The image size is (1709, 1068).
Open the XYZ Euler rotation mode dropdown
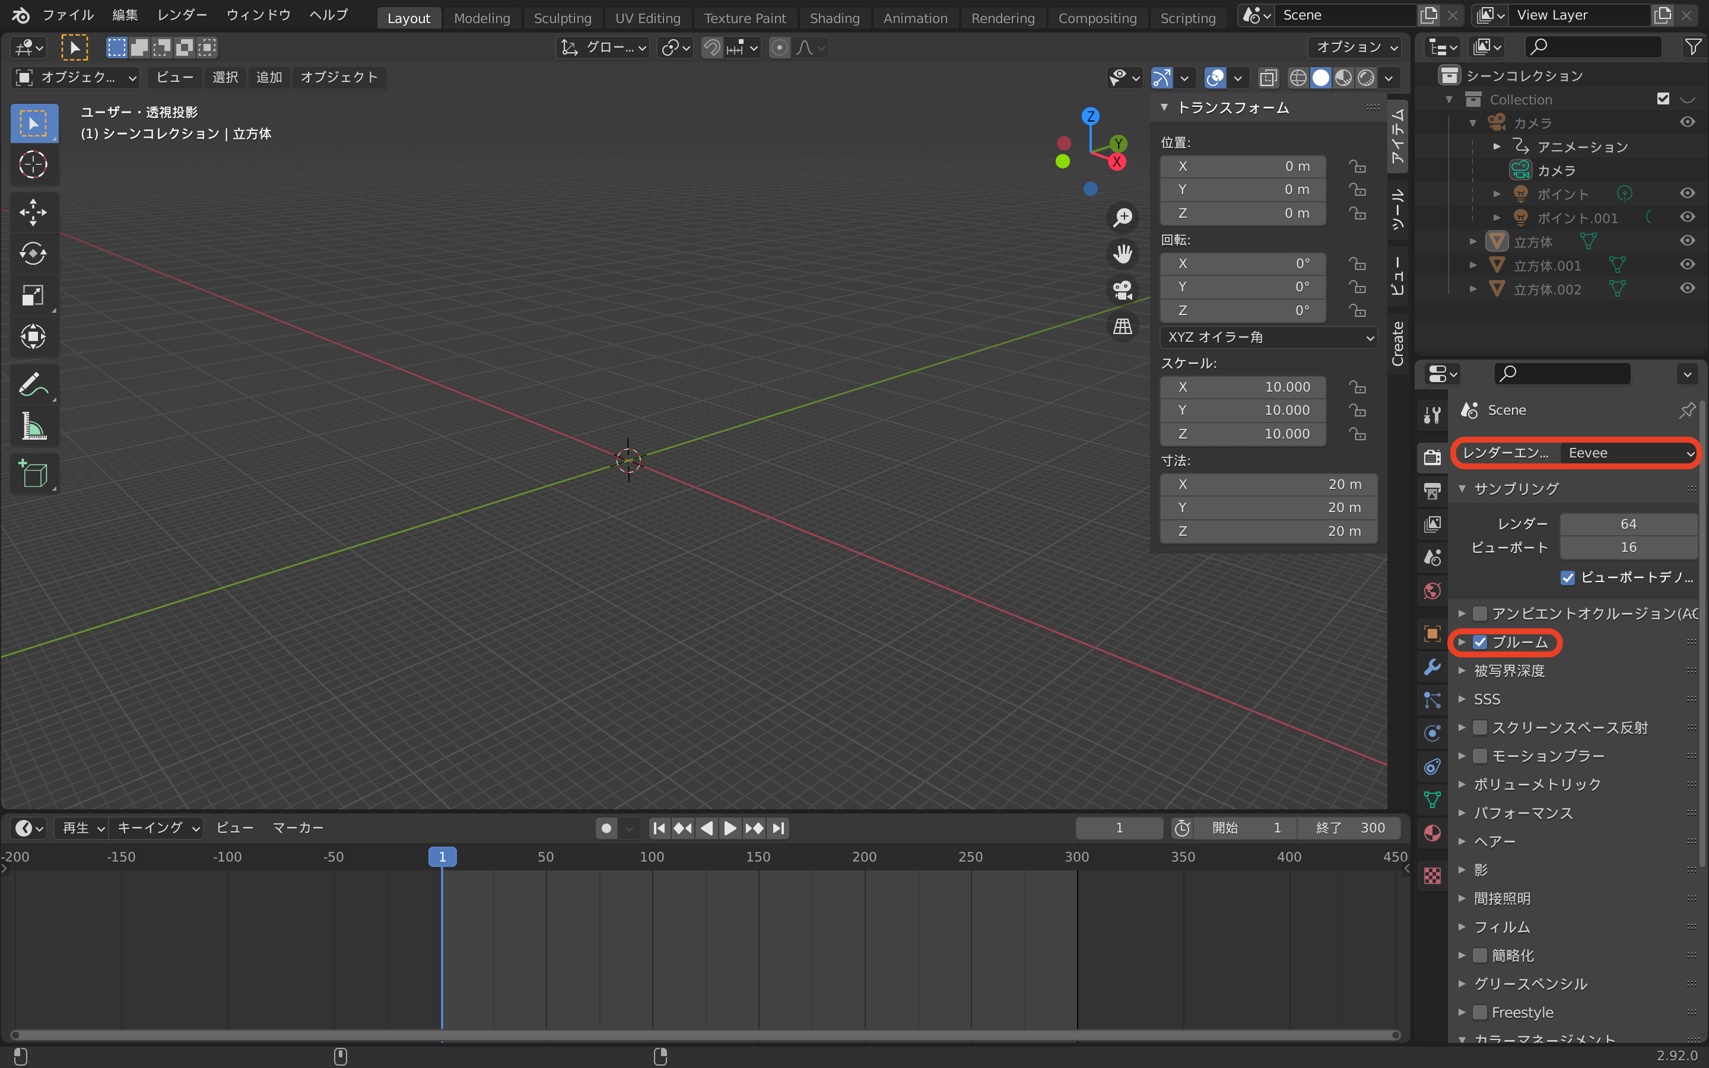[1268, 337]
